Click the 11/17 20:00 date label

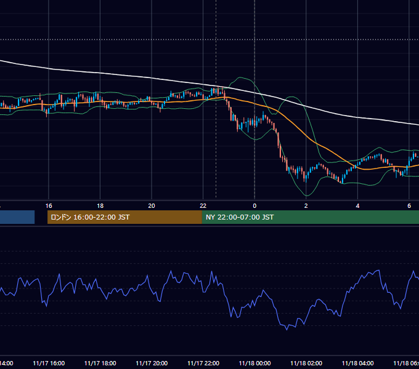click(x=152, y=363)
